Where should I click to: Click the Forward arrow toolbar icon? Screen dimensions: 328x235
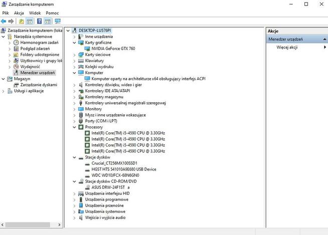pyautogui.click(x=11, y=21)
